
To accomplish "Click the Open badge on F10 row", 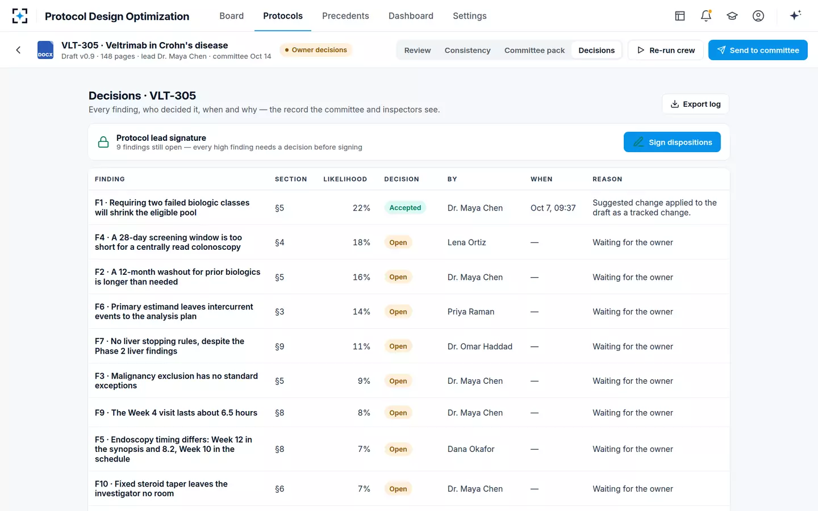I will (x=398, y=489).
